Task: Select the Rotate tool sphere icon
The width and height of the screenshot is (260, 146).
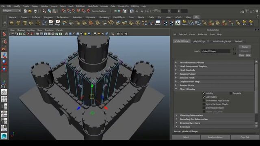Action: [4, 62]
